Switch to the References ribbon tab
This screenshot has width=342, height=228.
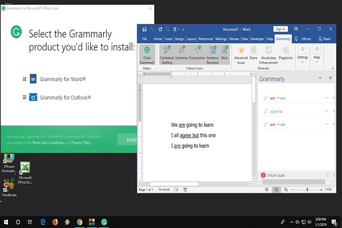206,38
